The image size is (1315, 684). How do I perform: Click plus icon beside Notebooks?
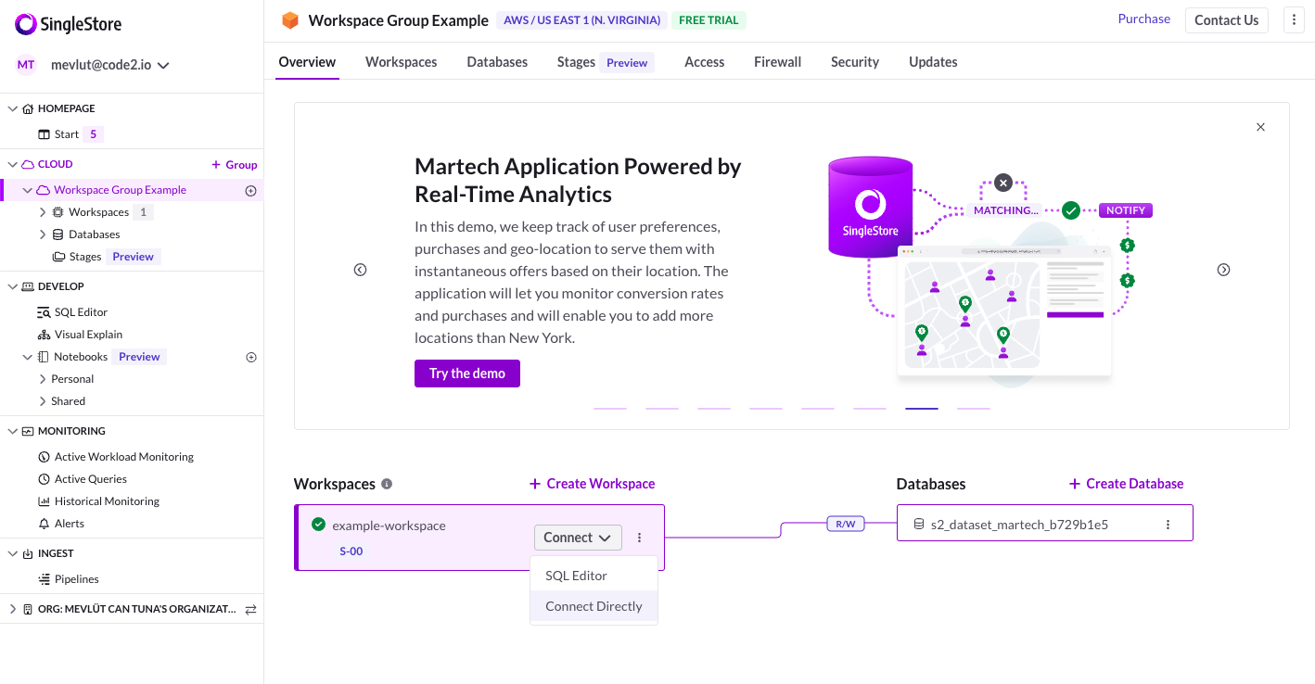click(x=250, y=357)
